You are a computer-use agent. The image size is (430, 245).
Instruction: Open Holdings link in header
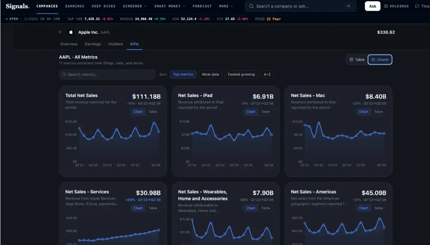point(396,6)
